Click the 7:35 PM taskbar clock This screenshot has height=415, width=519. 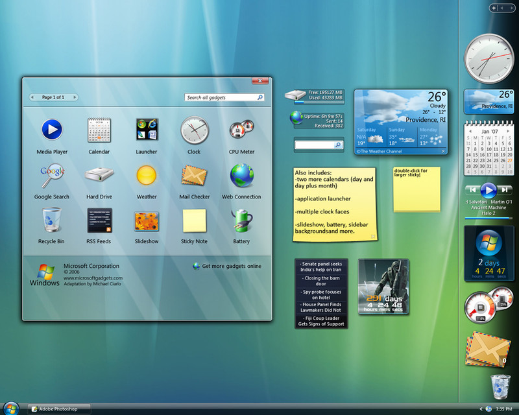pyautogui.click(x=504, y=409)
